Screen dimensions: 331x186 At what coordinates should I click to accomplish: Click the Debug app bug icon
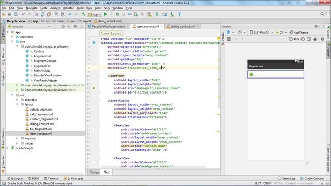click(x=117, y=14)
